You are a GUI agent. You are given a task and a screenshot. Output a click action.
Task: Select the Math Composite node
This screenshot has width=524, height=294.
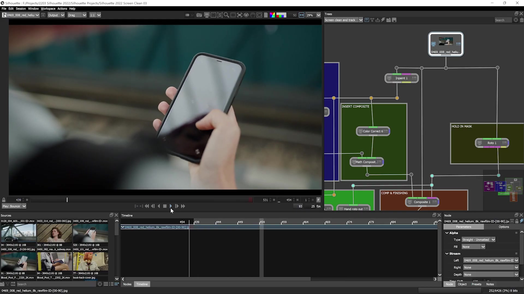tap(366, 162)
